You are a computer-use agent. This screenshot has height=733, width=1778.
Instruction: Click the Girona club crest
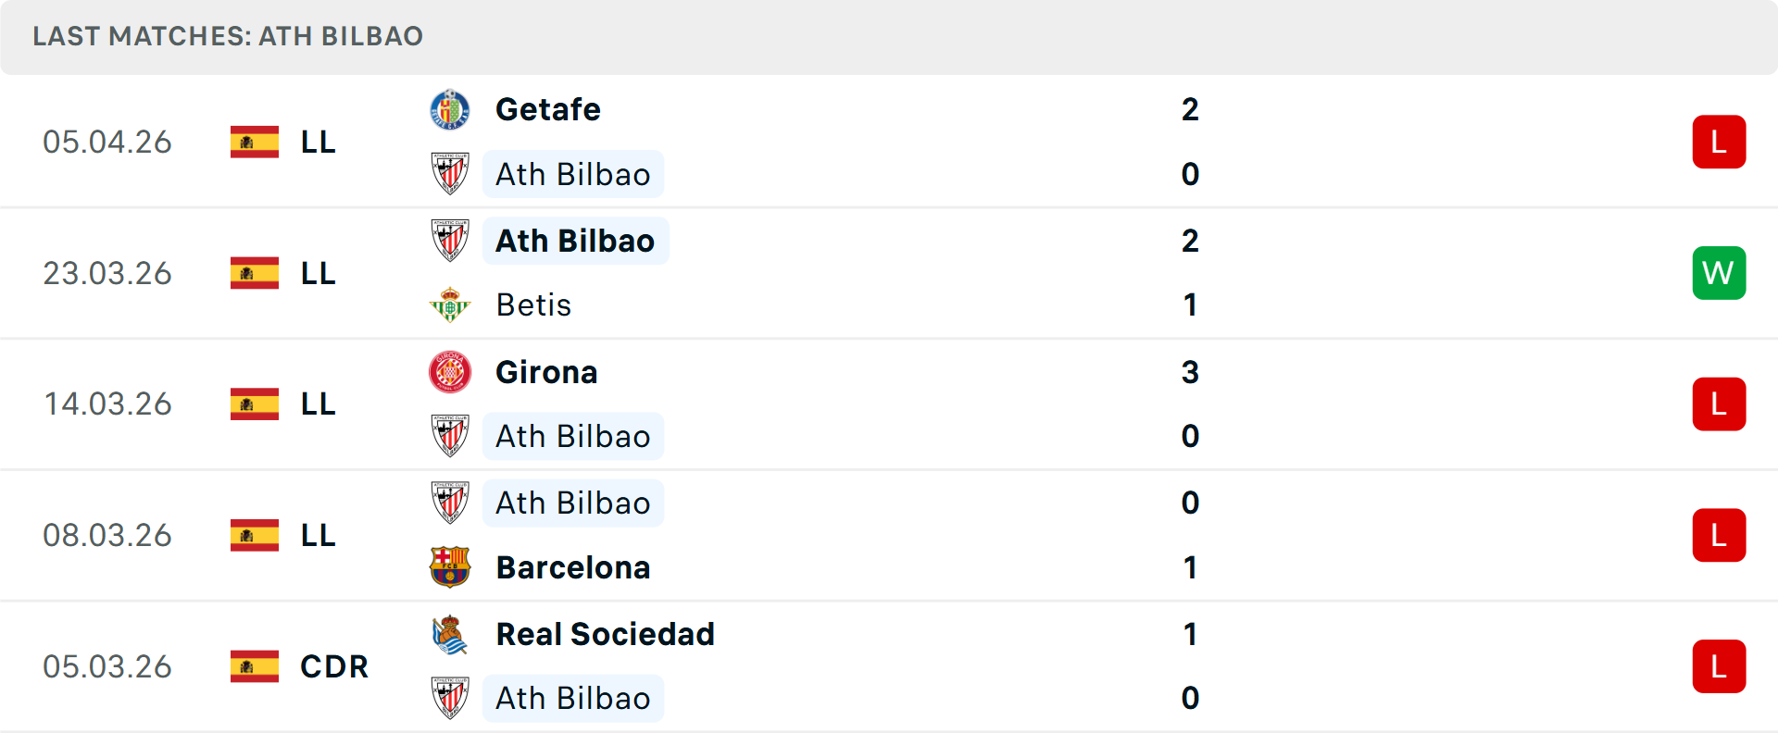[451, 372]
